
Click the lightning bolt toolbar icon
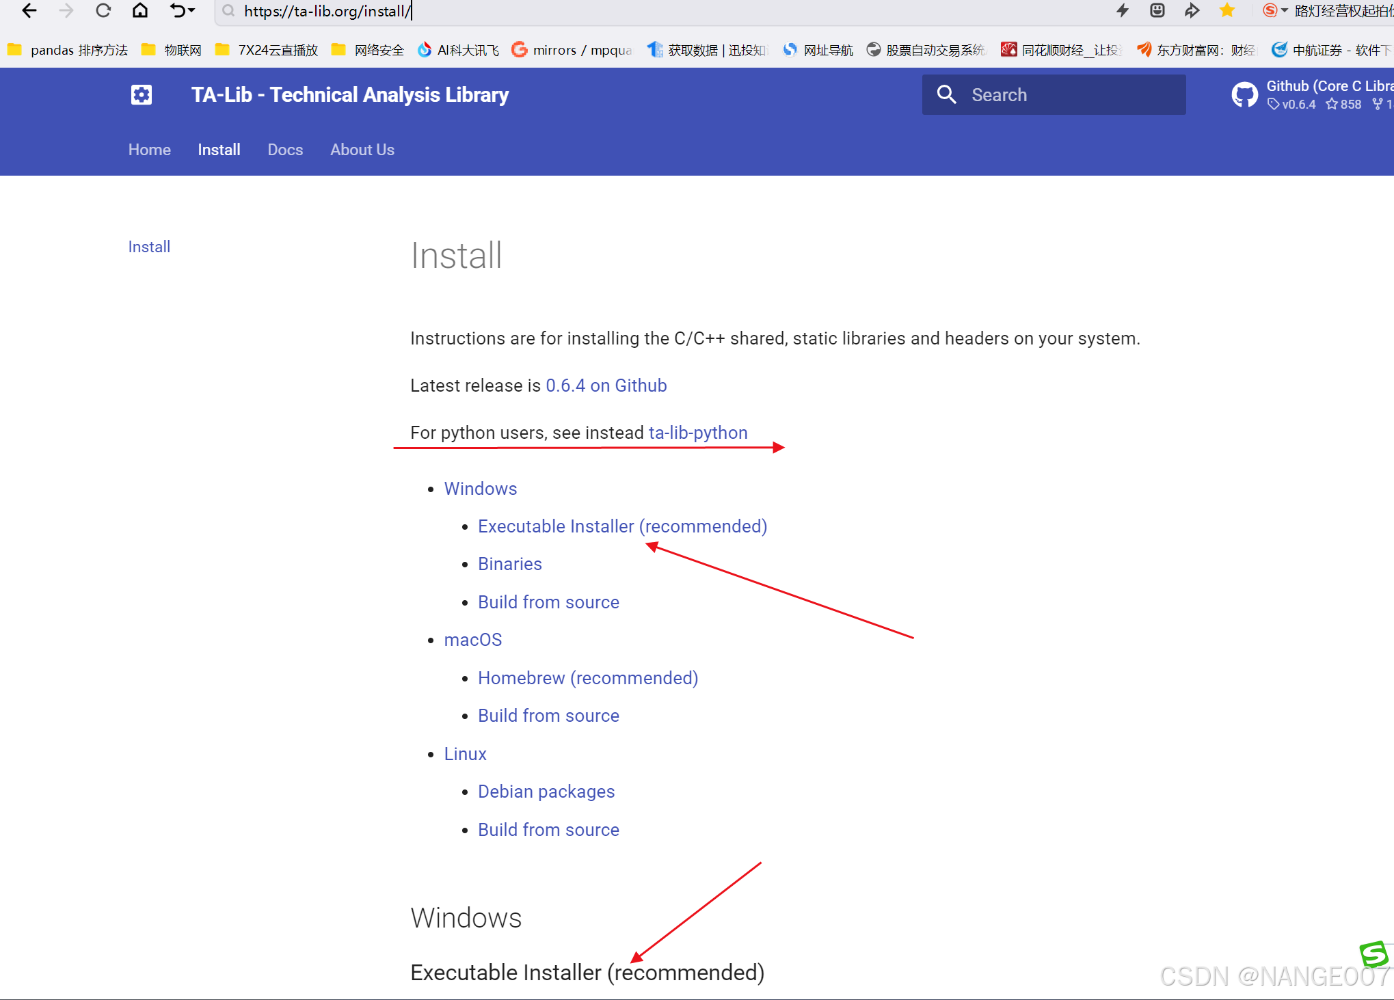1123,11
